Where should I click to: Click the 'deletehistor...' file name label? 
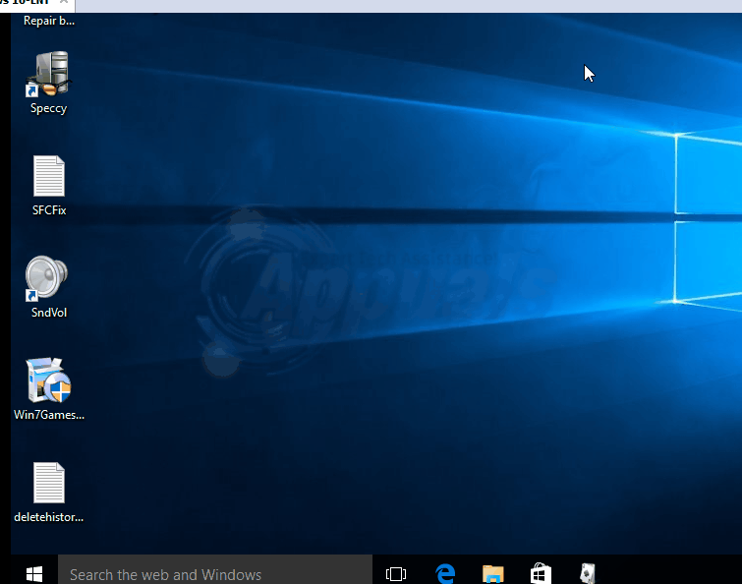point(48,517)
